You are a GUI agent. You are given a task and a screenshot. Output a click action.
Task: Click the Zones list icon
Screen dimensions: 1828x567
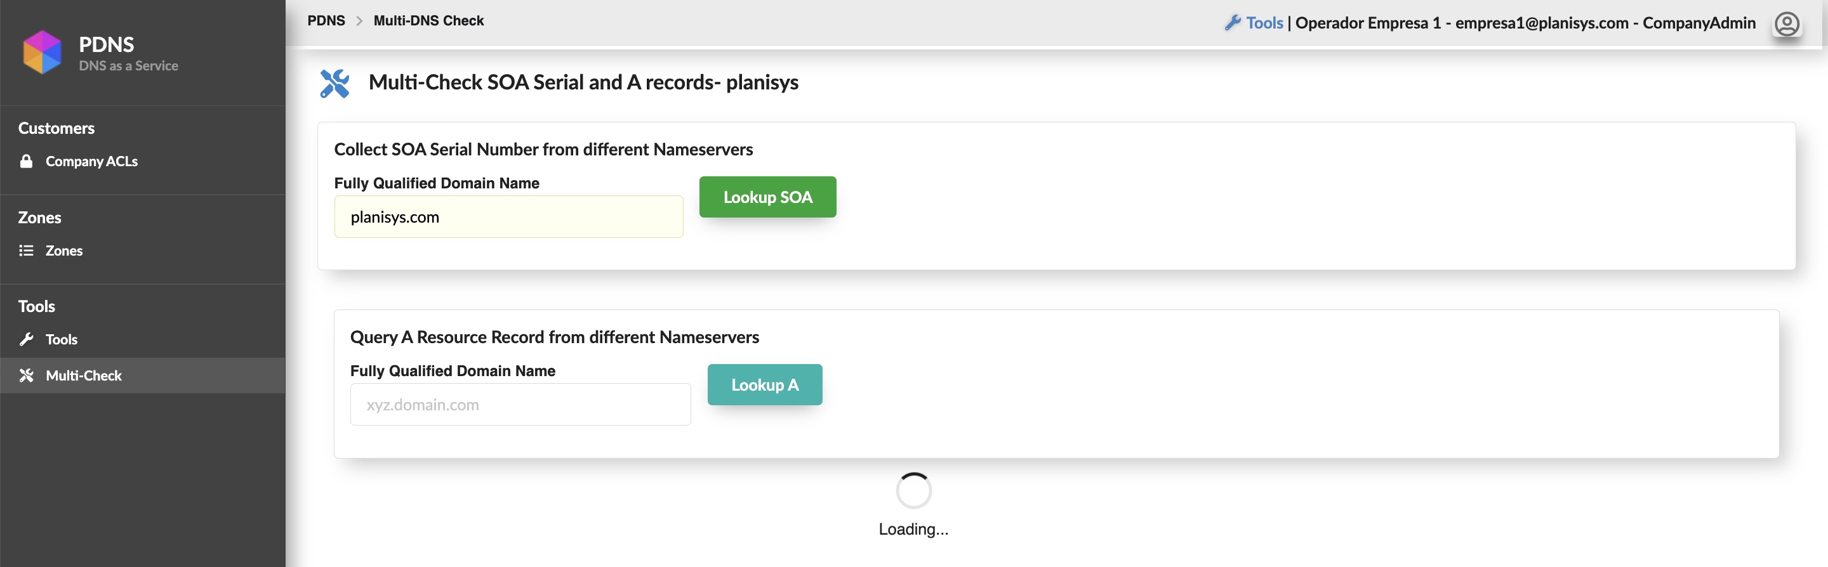[26, 251]
